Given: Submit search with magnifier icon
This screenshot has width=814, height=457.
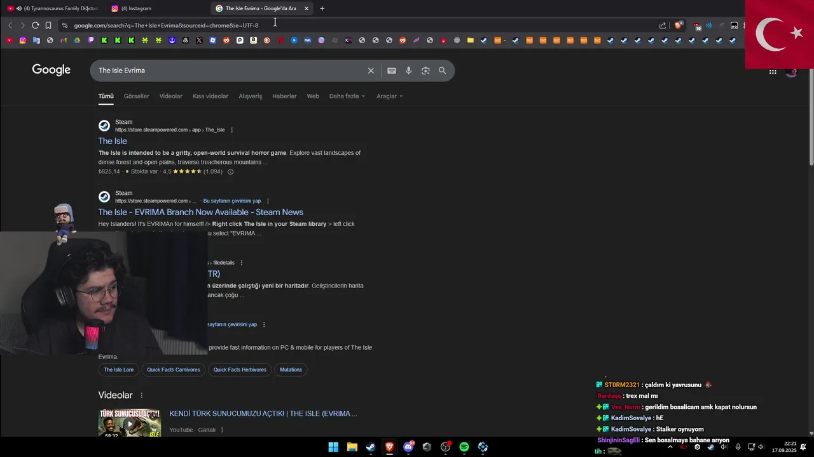Looking at the screenshot, I should pyautogui.click(x=442, y=70).
